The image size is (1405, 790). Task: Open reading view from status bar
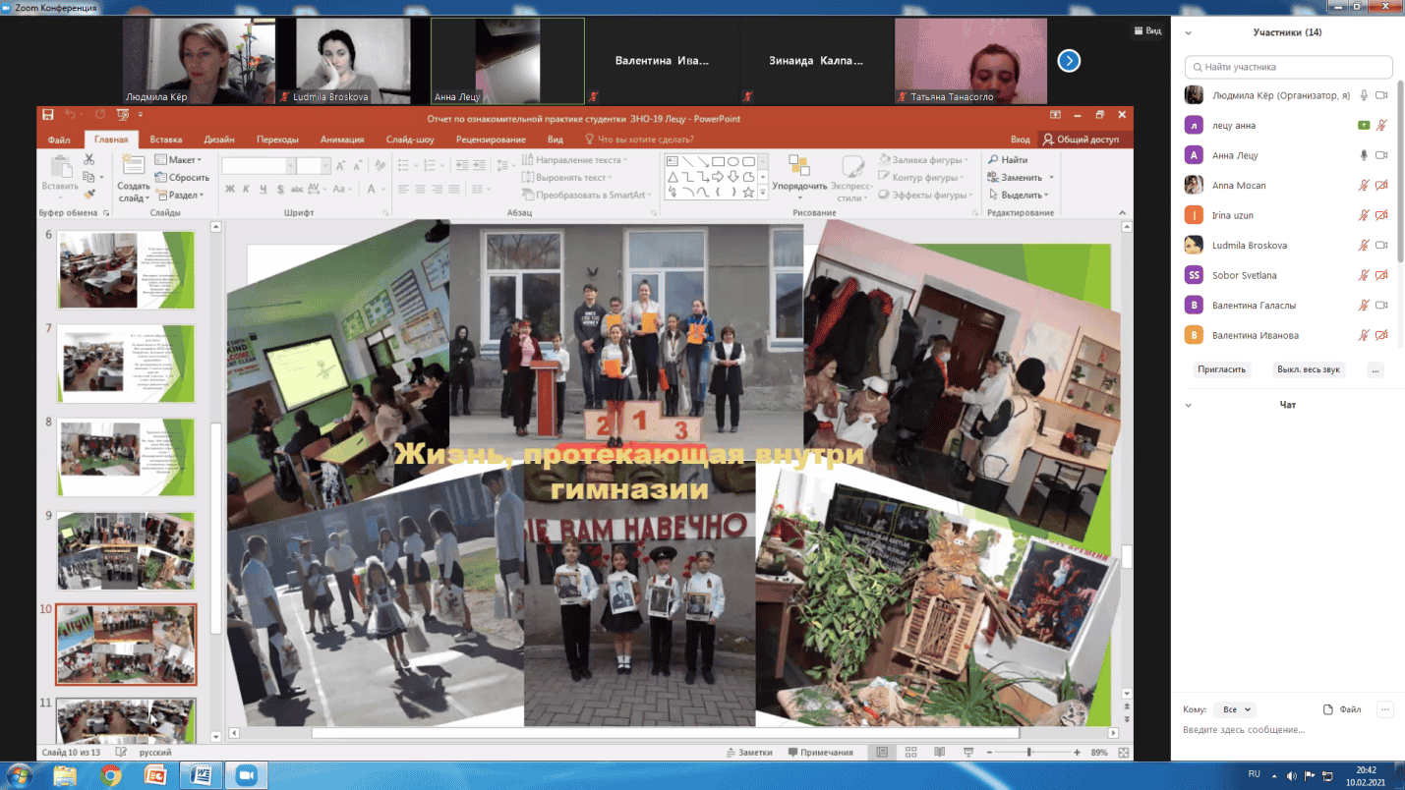pos(940,753)
